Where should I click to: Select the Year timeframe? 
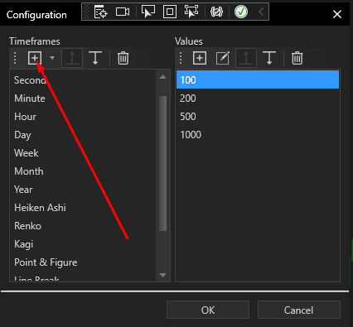83,190
